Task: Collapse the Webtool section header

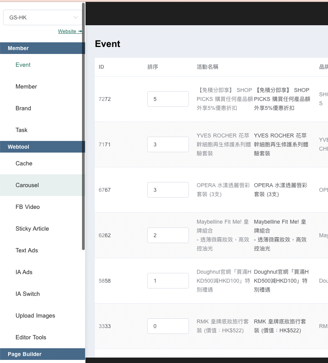Action: [42, 147]
